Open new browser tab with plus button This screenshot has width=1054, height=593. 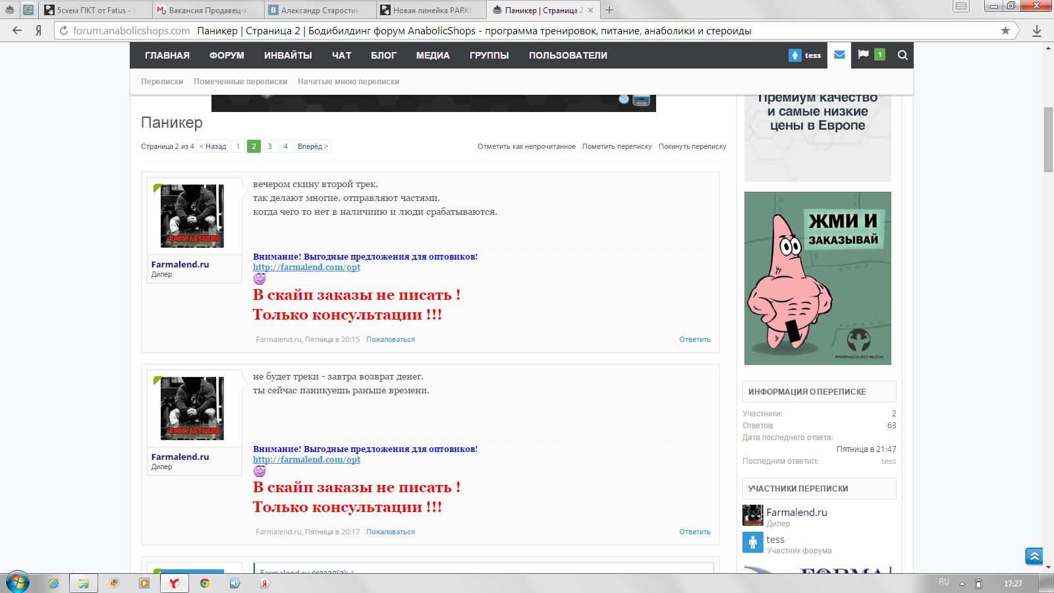click(x=609, y=10)
